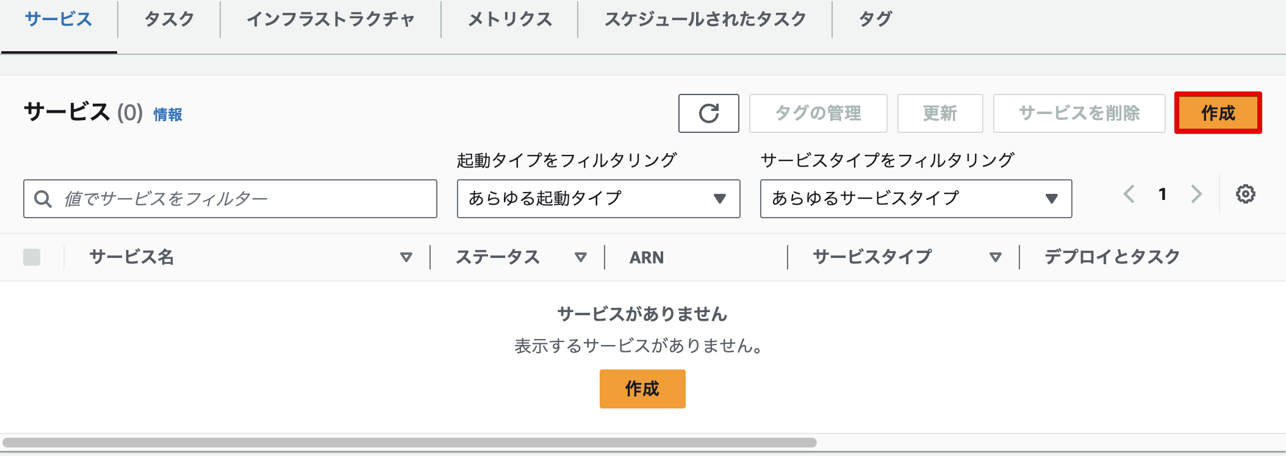The height and width of the screenshot is (456, 1286).
Task: Go to next page chevron
Action: (x=1196, y=194)
